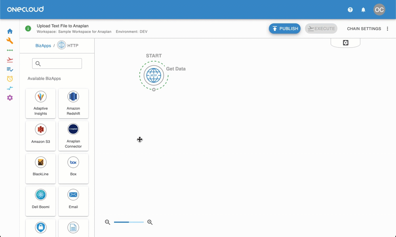The height and width of the screenshot is (237, 396).
Task: Click the HTTP breadcrumb globe icon
Action: [x=61, y=45]
